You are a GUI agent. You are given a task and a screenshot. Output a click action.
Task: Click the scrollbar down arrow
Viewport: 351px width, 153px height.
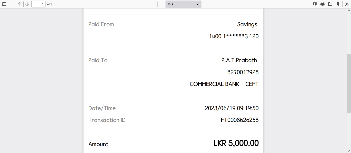[x=349, y=151]
